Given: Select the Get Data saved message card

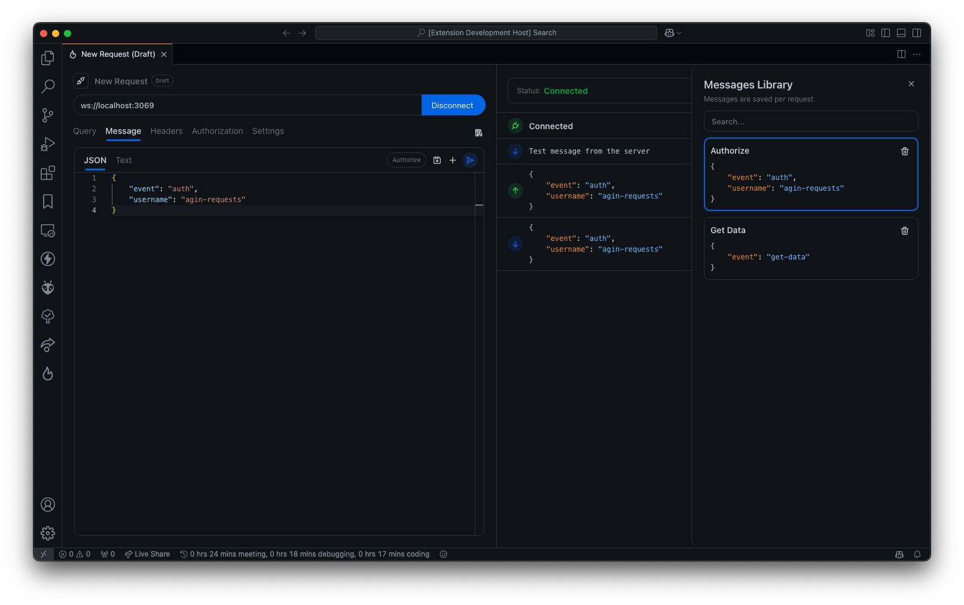Looking at the screenshot, I should click(x=811, y=249).
